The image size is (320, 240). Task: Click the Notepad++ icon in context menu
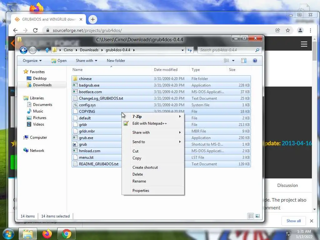[126, 123]
